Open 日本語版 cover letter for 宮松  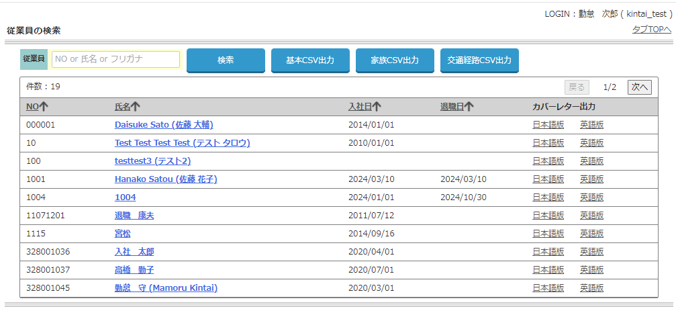pyautogui.click(x=548, y=234)
